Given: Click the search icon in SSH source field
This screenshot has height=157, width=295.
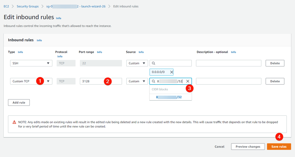Looking at the screenshot, I should (x=153, y=63).
